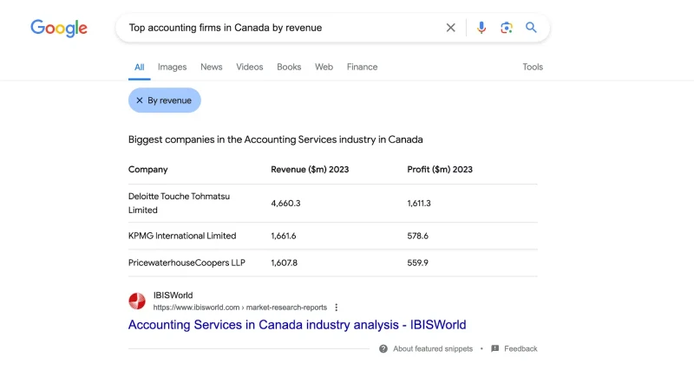Viewport: 694px width, 376px height.
Task: Click PwC revenue value 1,607.8
Action: [285, 263]
